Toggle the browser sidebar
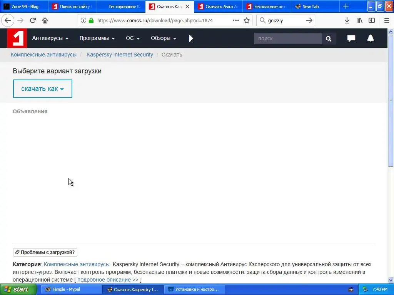394x295 pixels. click(x=372, y=21)
